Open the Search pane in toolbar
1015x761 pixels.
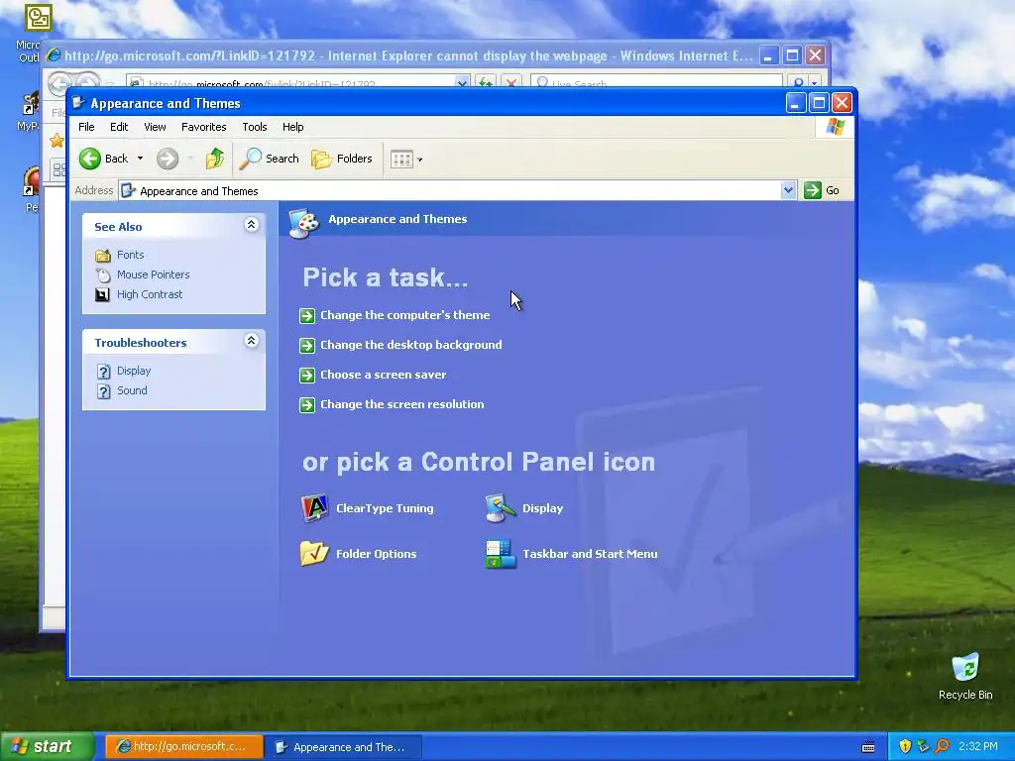coord(270,159)
